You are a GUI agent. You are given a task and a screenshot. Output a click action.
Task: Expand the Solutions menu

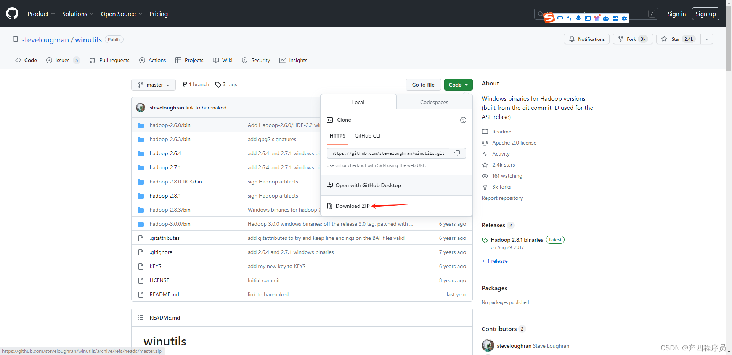click(x=78, y=14)
